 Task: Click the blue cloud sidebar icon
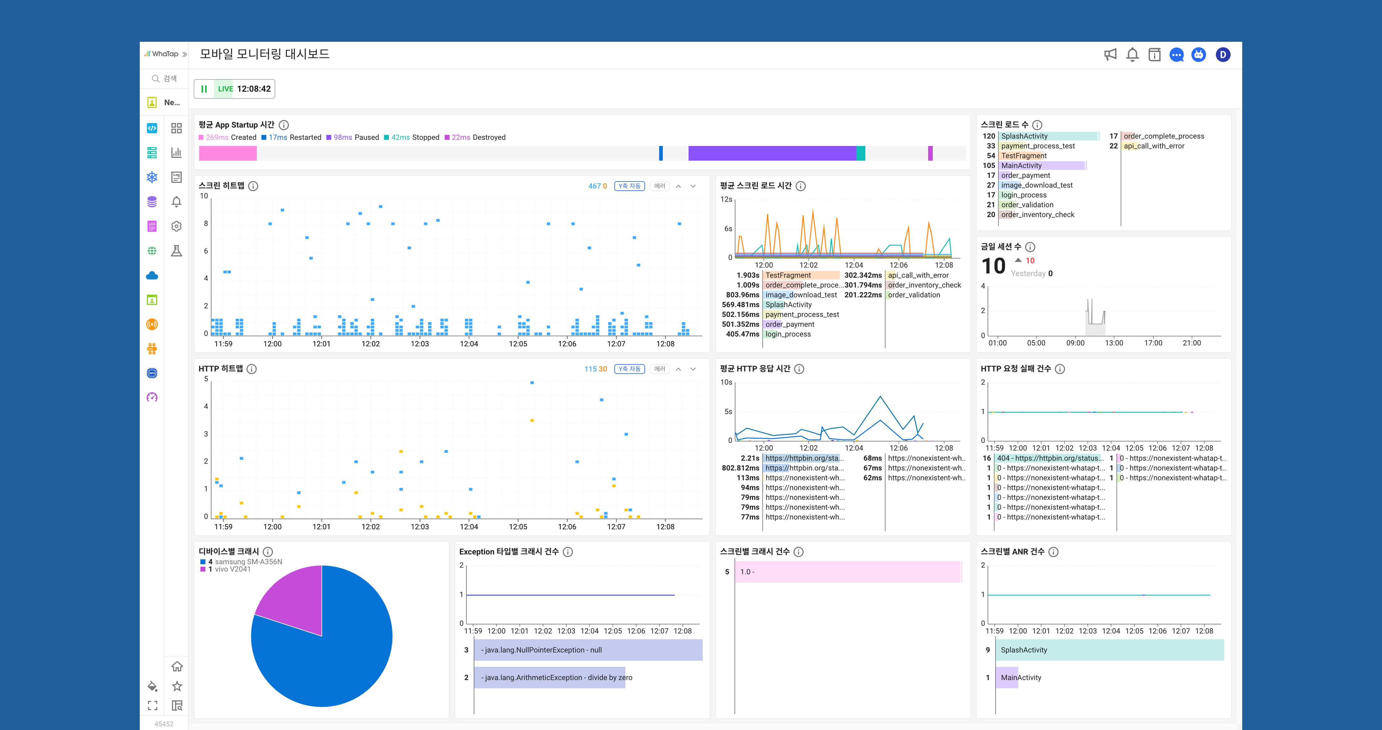coord(152,276)
